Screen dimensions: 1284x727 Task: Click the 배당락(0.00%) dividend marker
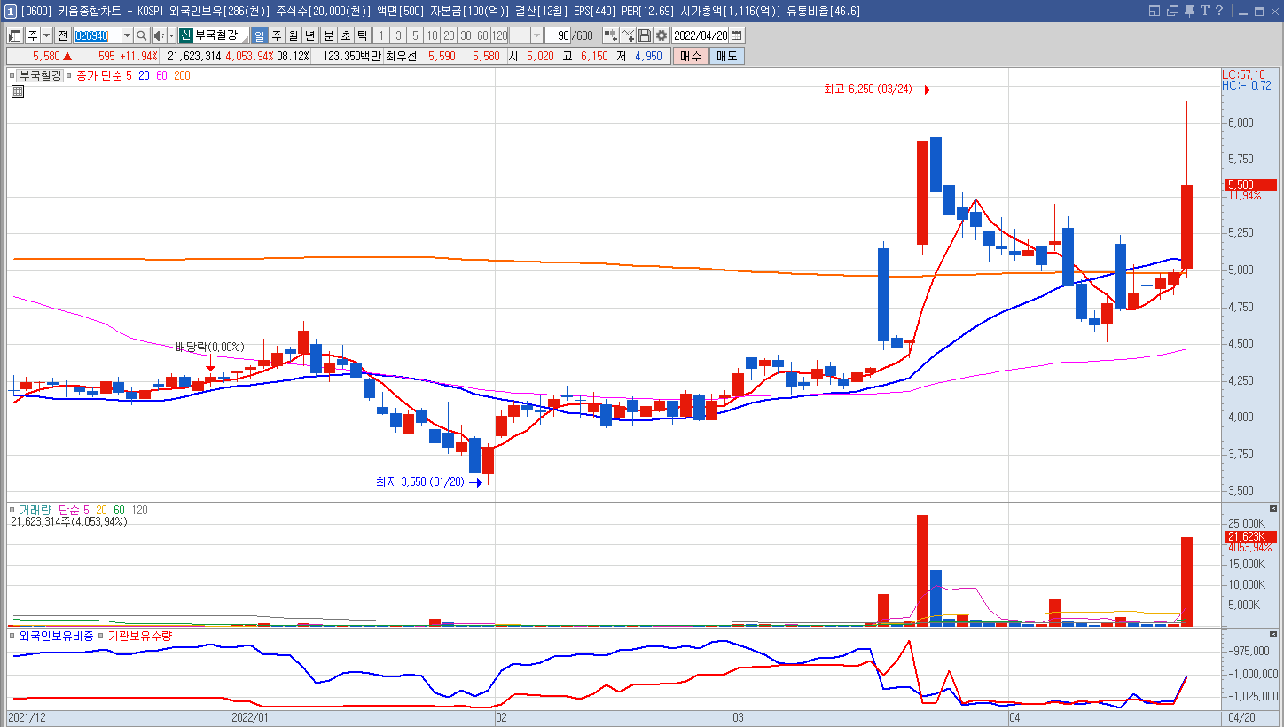click(209, 347)
